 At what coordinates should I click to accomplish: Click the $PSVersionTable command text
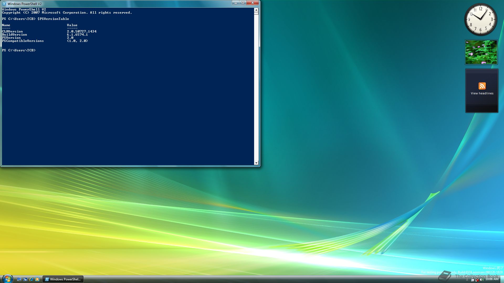pyautogui.click(x=53, y=19)
